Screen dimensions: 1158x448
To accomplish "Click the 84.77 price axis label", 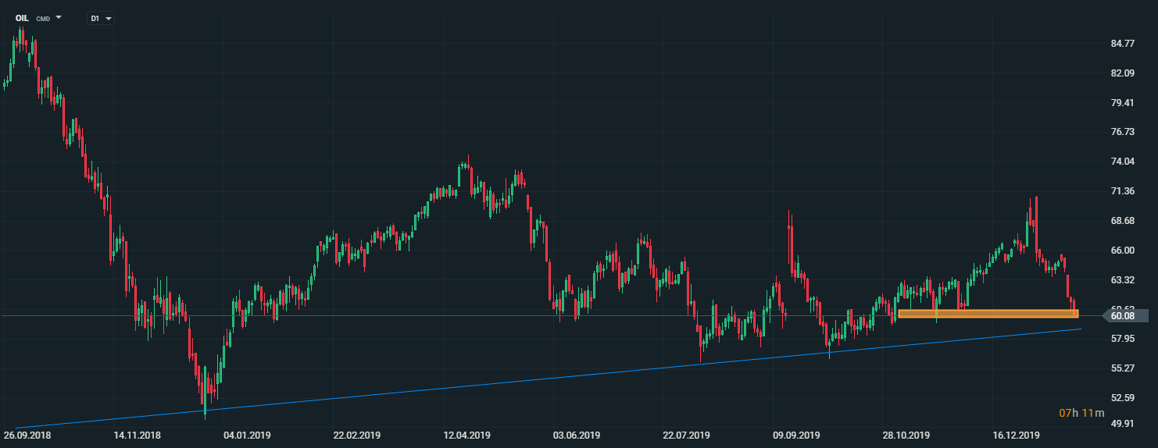I will tap(1122, 44).
